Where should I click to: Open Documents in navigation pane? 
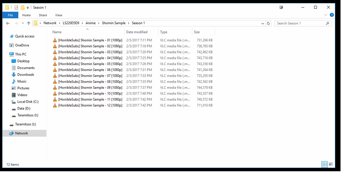point(26,68)
